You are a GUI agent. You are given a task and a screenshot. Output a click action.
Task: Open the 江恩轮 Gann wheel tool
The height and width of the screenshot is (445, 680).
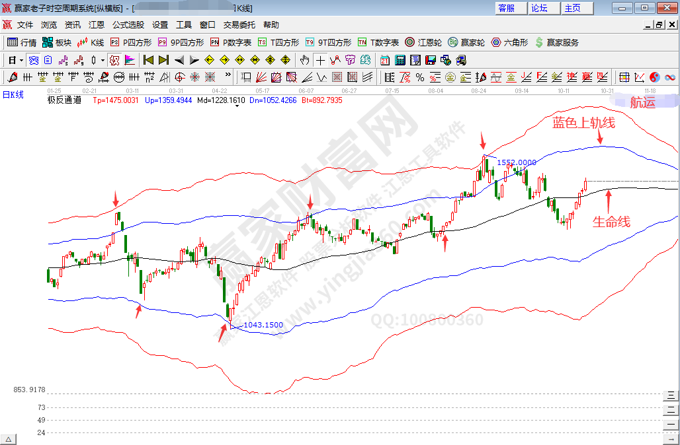tap(423, 42)
